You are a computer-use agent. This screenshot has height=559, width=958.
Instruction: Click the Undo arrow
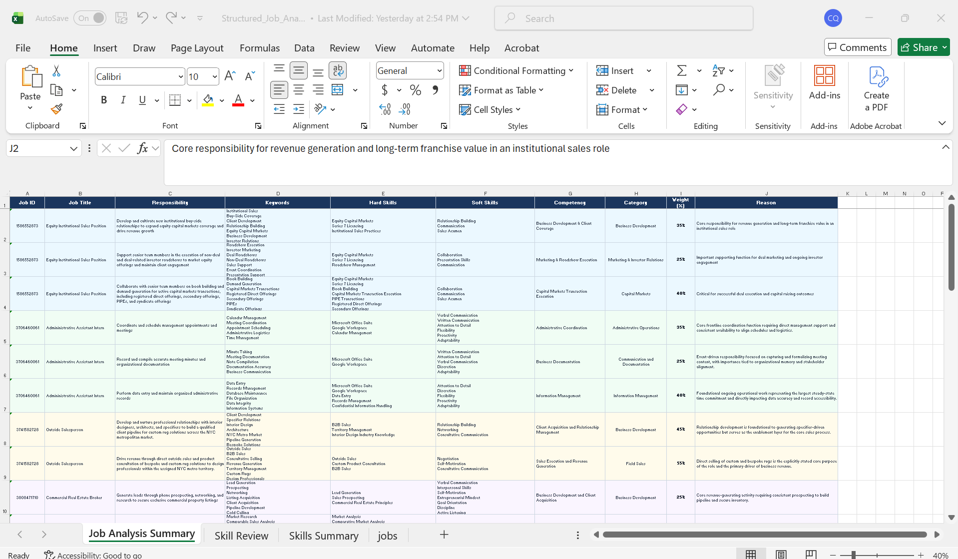(x=142, y=18)
